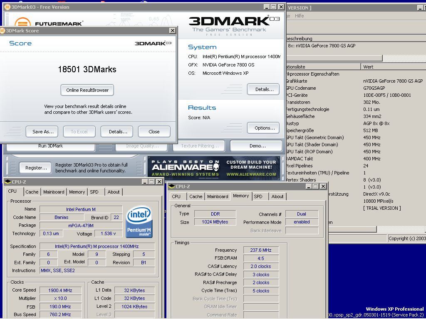Click the FSB:DRAM 4:5 field
426x319 pixels.
click(x=261, y=258)
